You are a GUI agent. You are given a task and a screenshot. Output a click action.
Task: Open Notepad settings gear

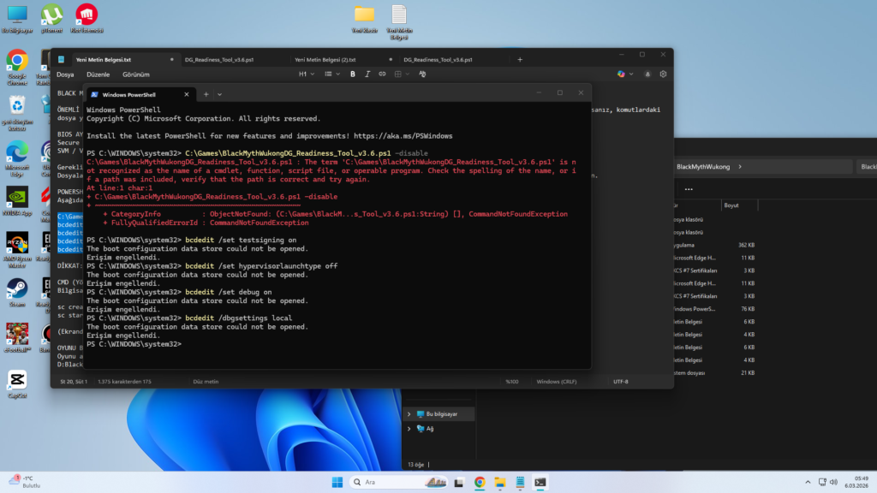[663, 74]
